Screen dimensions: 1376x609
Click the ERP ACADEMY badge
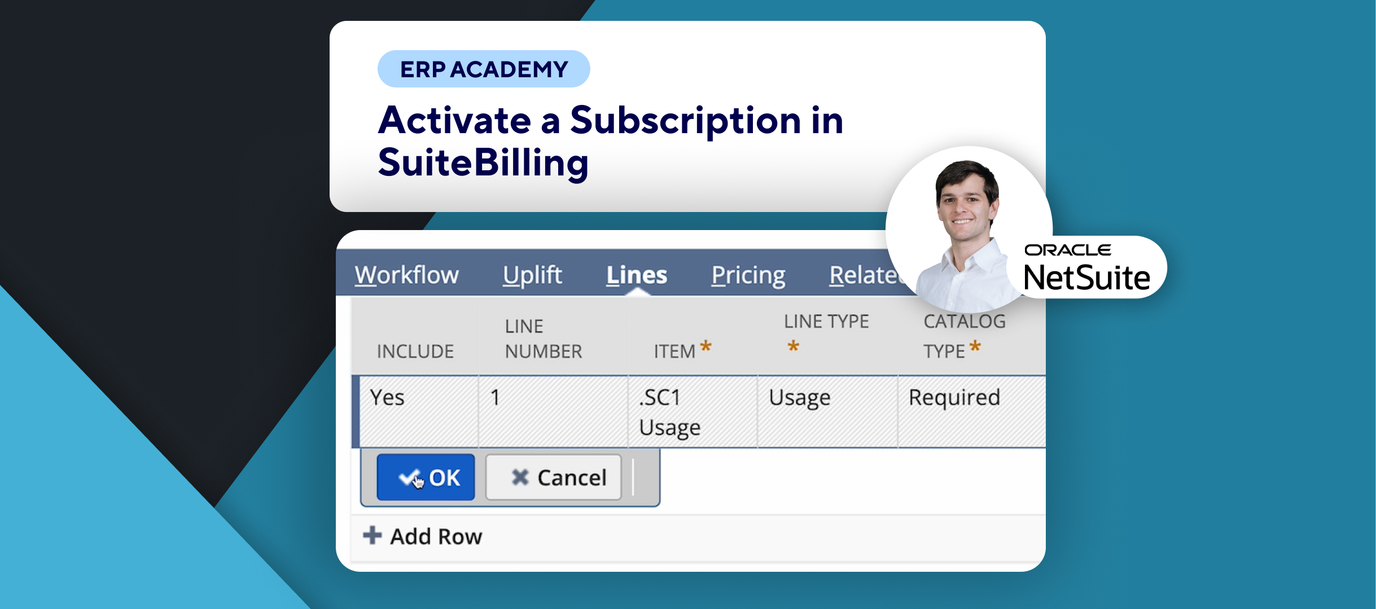pyautogui.click(x=484, y=69)
